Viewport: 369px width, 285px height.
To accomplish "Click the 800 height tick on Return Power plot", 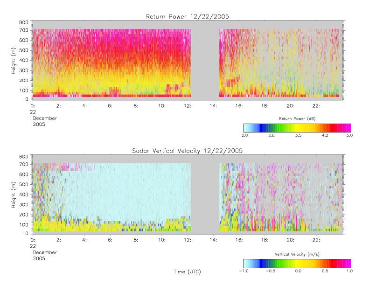I will pos(23,22).
